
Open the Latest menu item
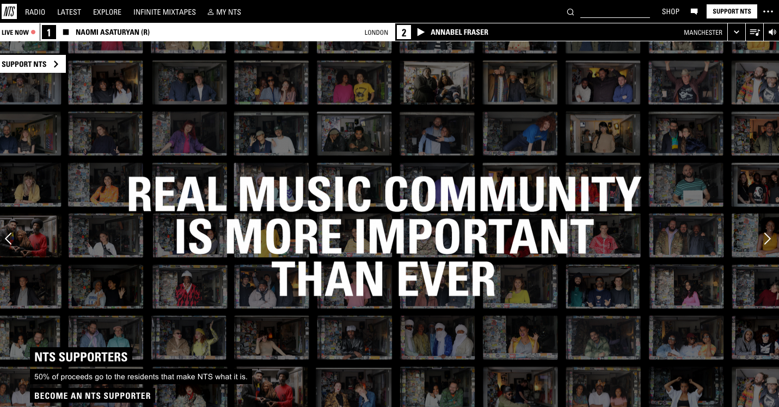(69, 11)
